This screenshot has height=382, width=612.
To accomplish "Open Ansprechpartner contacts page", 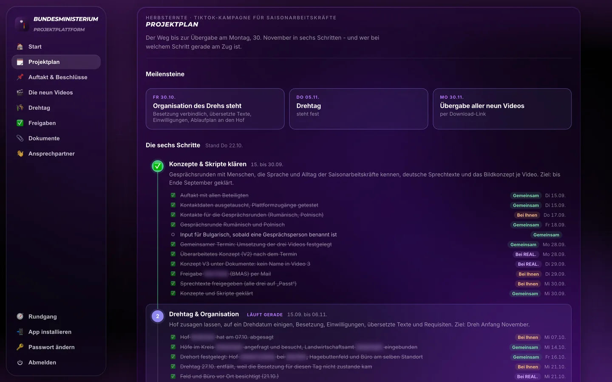I will point(56,154).
